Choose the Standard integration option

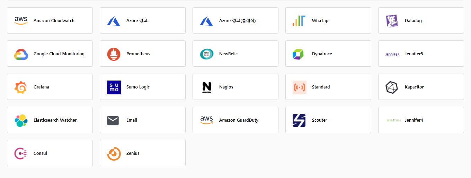(x=328, y=87)
